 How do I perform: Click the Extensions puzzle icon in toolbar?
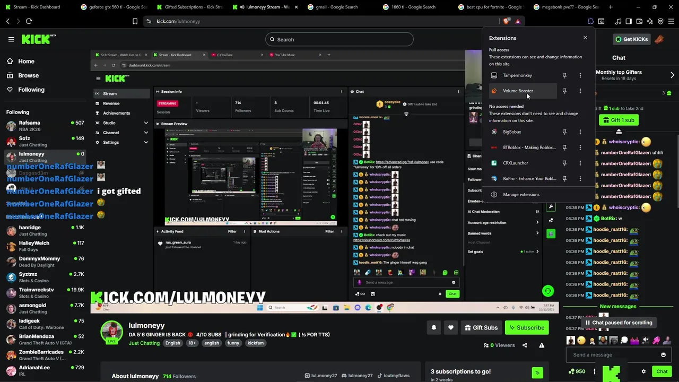(x=590, y=21)
